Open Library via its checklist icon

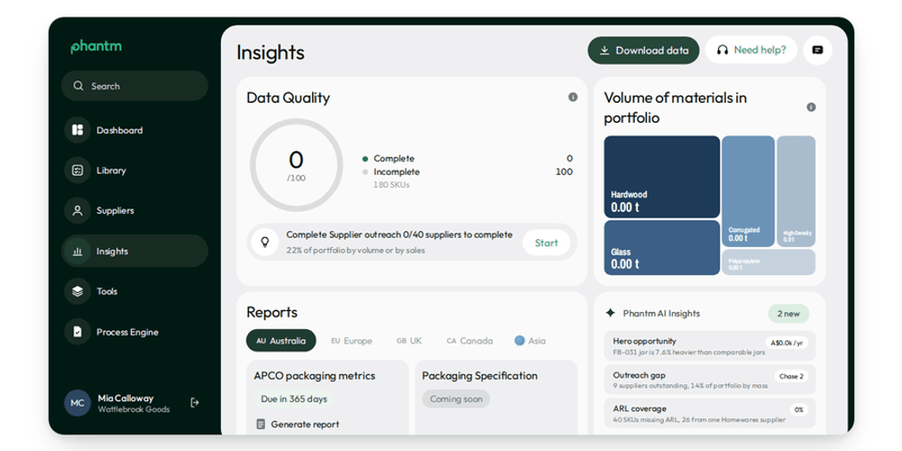click(77, 170)
